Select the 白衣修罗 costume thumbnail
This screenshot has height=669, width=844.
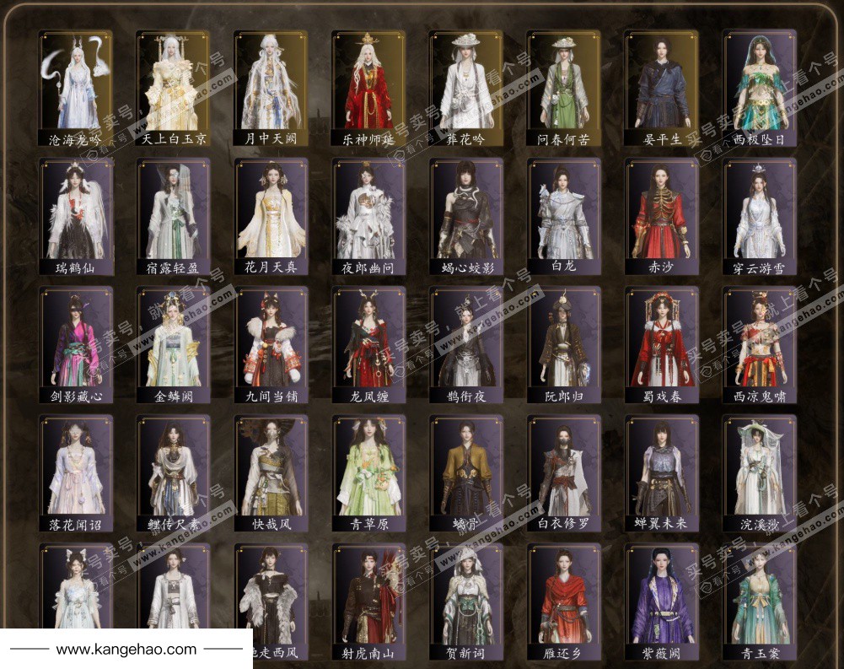[x=564, y=474]
